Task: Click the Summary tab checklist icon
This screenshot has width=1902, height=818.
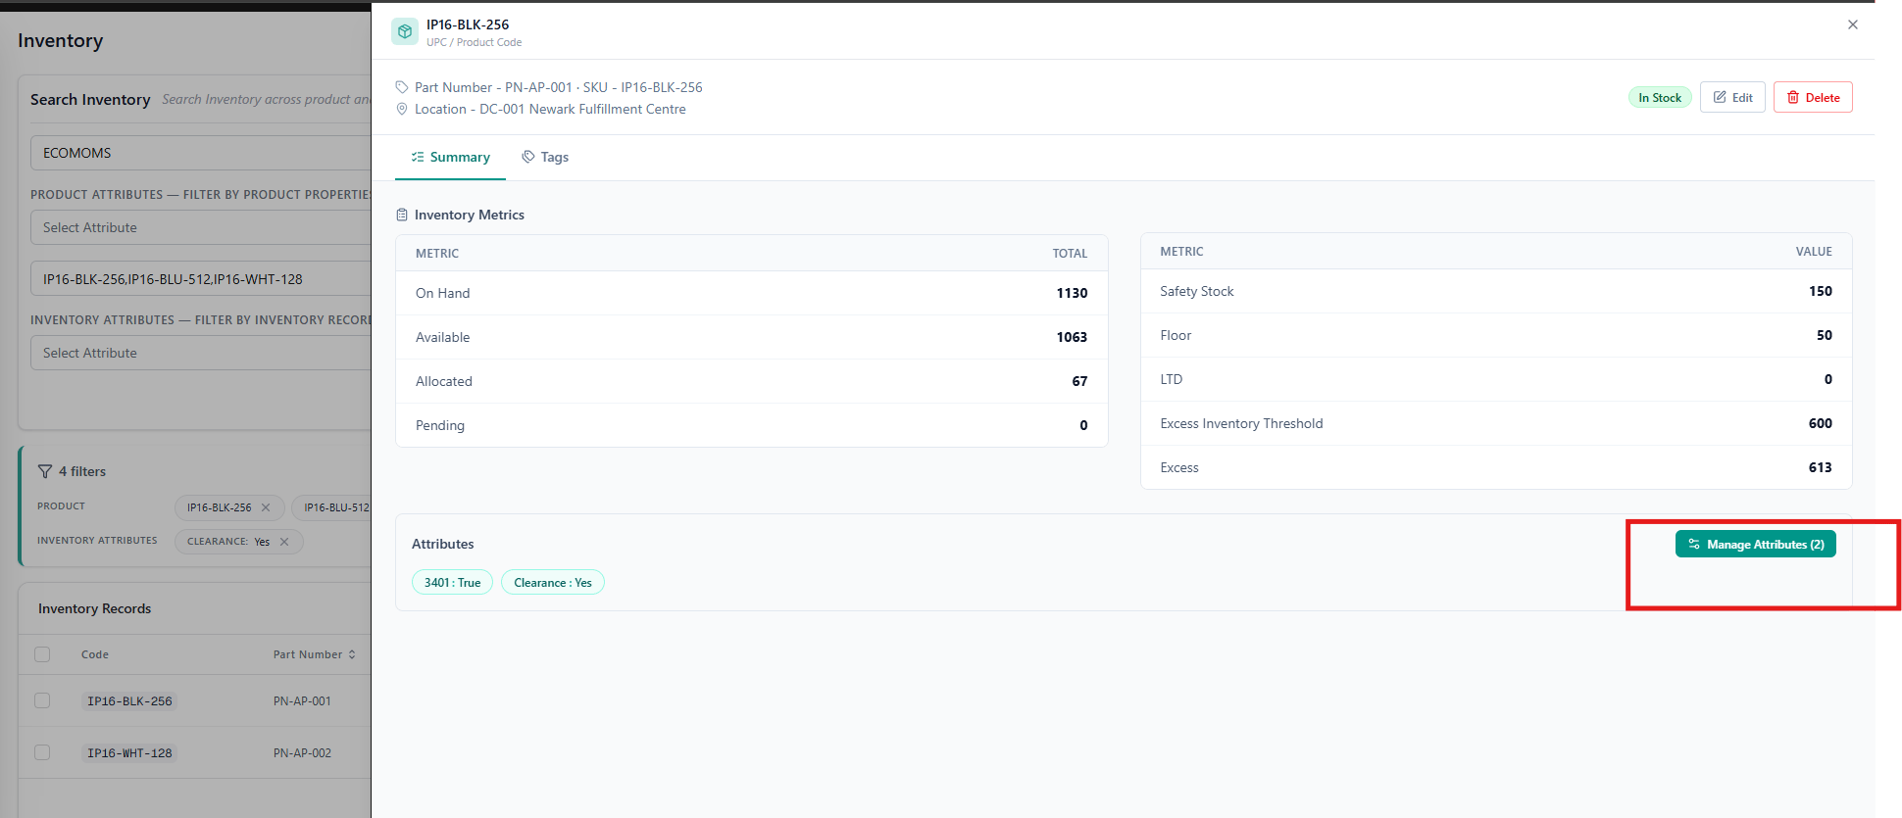Action: click(x=418, y=157)
